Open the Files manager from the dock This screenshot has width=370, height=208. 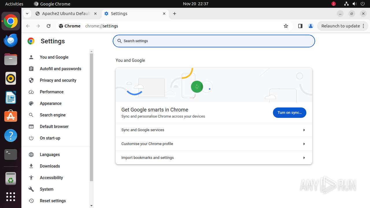pos(11,59)
